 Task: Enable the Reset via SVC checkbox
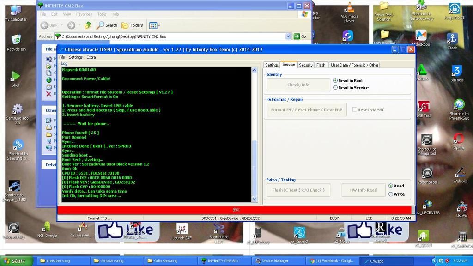(355, 110)
